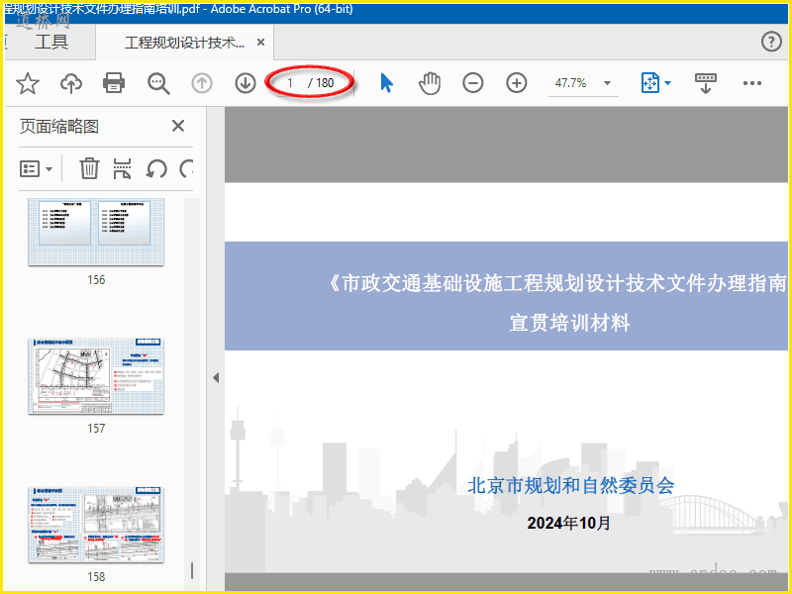Click the thumbnail panel scrollbar
Viewport: 792px width, 594px height.
[192, 571]
